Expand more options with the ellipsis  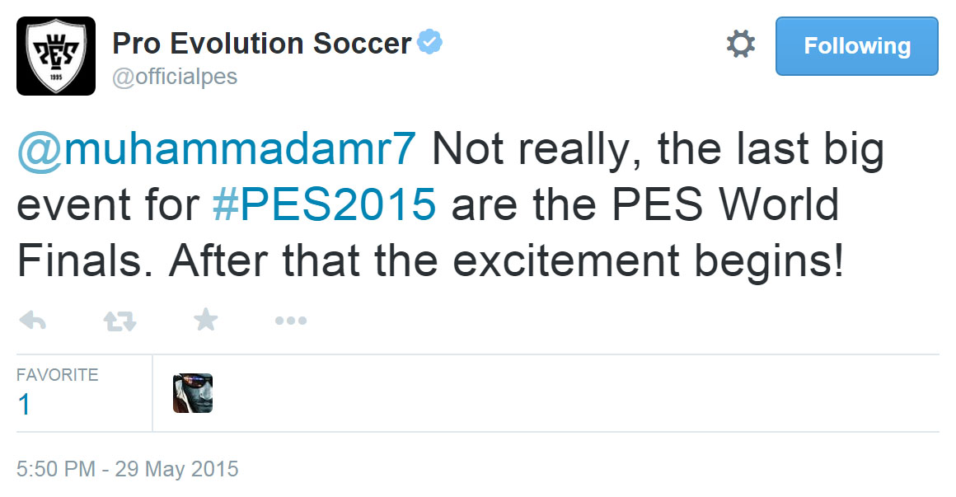[290, 320]
